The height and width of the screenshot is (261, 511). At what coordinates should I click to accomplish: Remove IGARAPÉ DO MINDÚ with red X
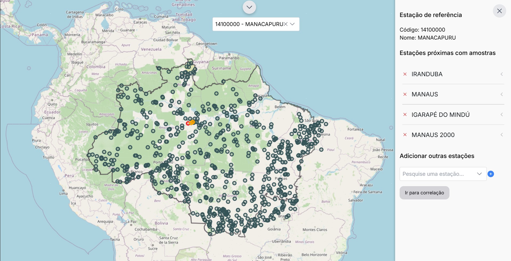pyautogui.click(x=405, y=114)
